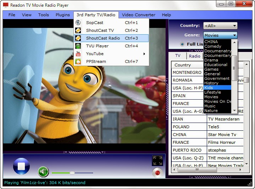Open the Plugins menu
The image size is (255, 189).
click(x=63, y=15)
